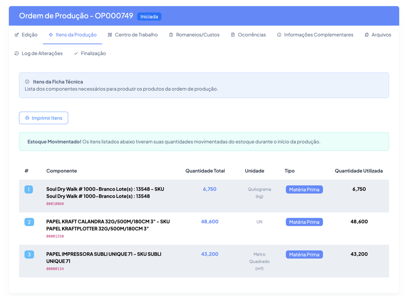Click Matéria Prima badge for PAPEL KRAFT CALANDRA
Screen dimensions: 405x296
304,222
